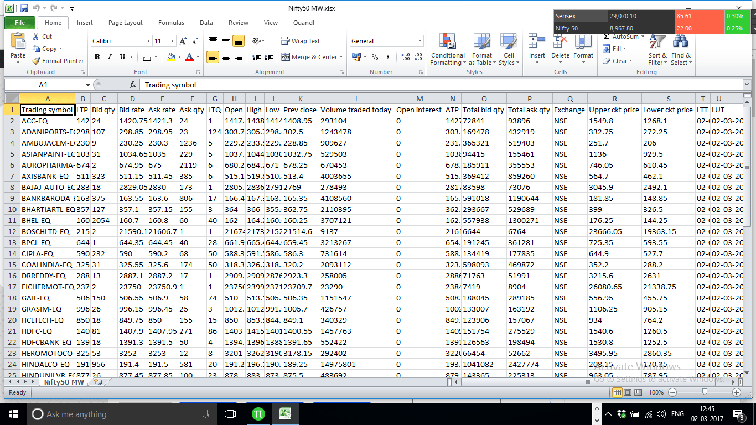Apply yellow Fill Color bucket
The image size is (756, 425).
click(171, 57)
